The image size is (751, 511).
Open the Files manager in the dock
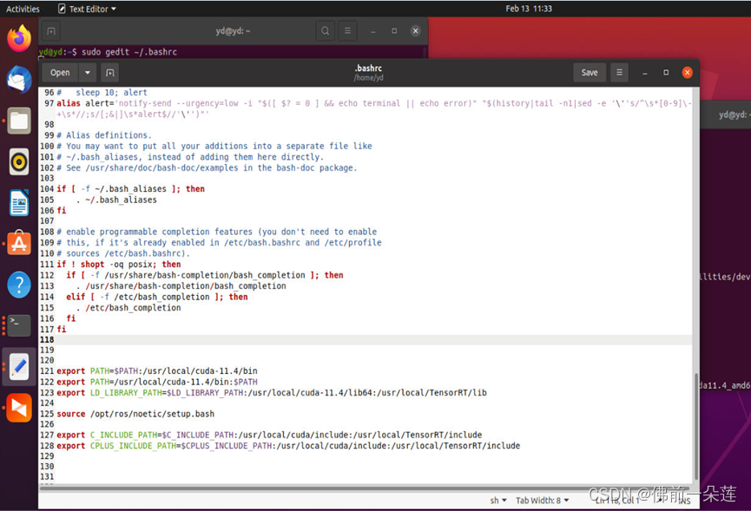19,121
